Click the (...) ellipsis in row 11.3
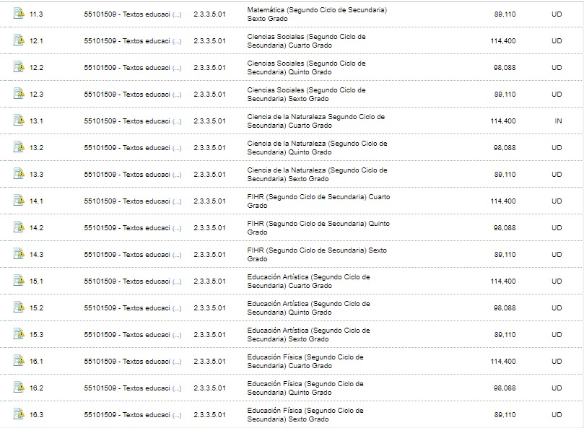 point(177,14)
